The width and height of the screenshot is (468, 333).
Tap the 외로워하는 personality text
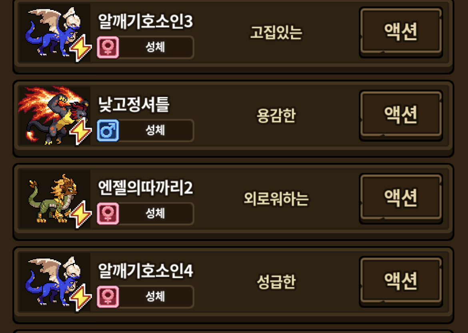(x=276, y=199)
